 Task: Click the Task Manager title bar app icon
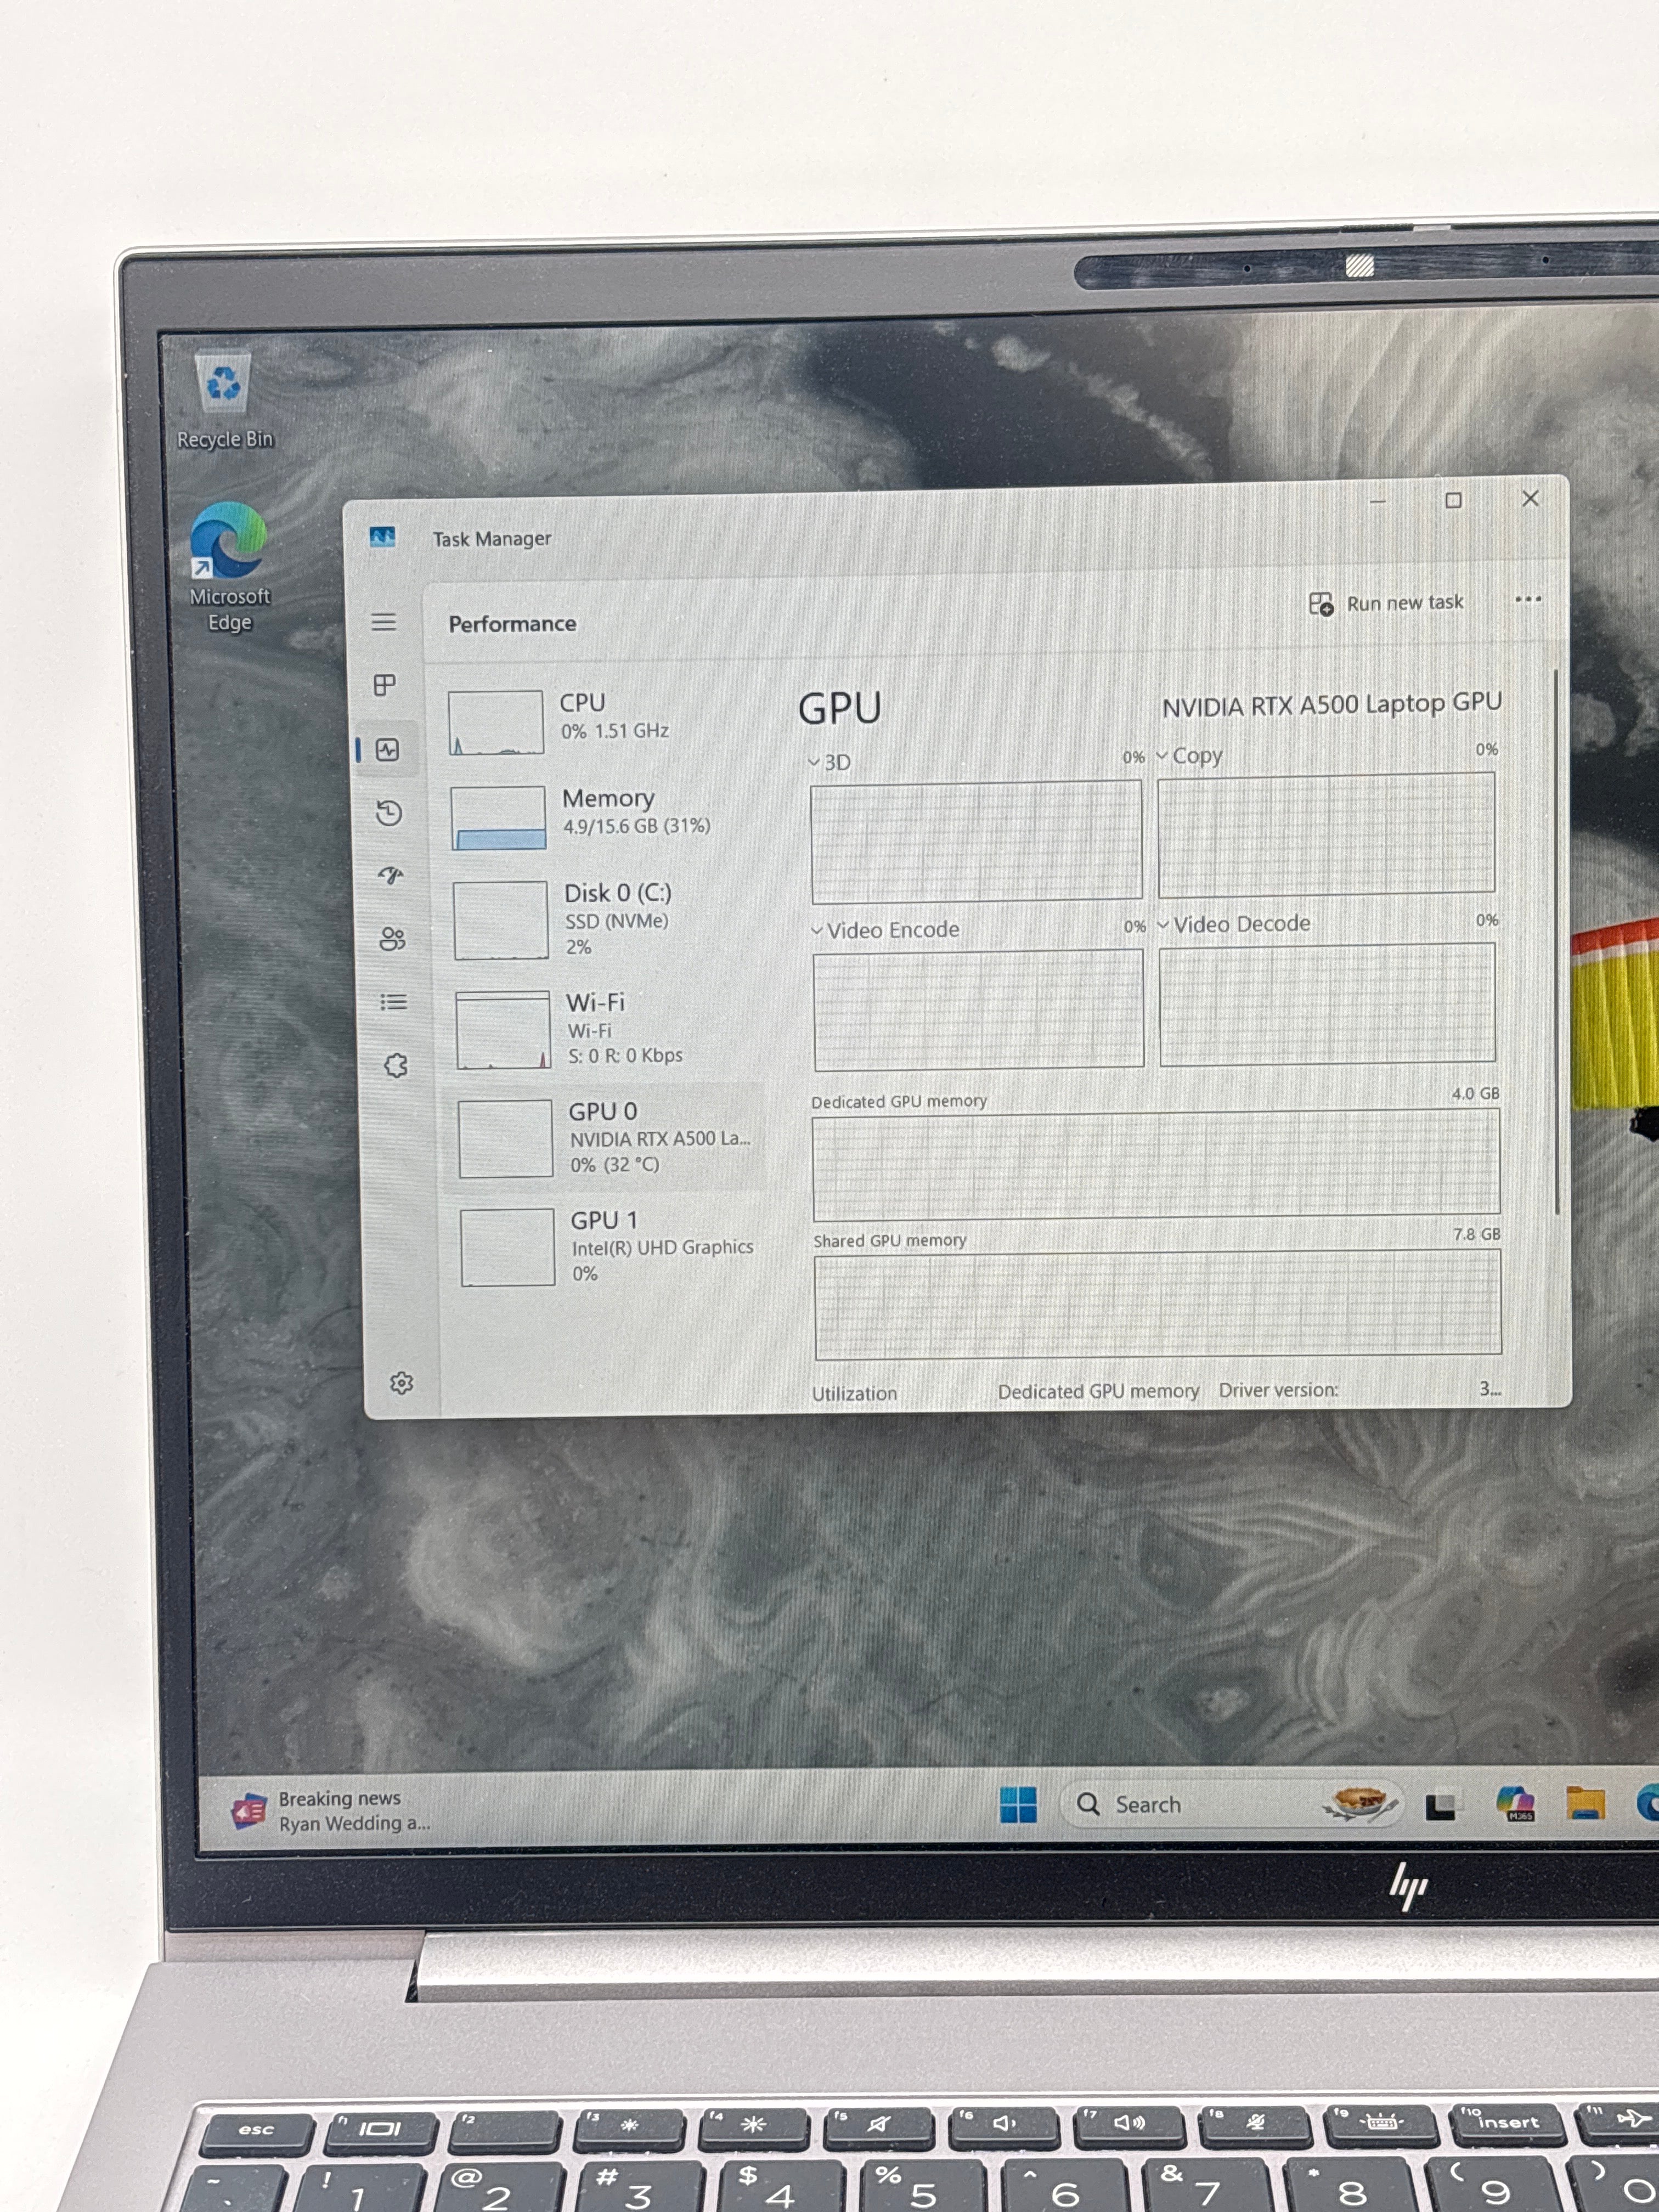tap(382, 538)
